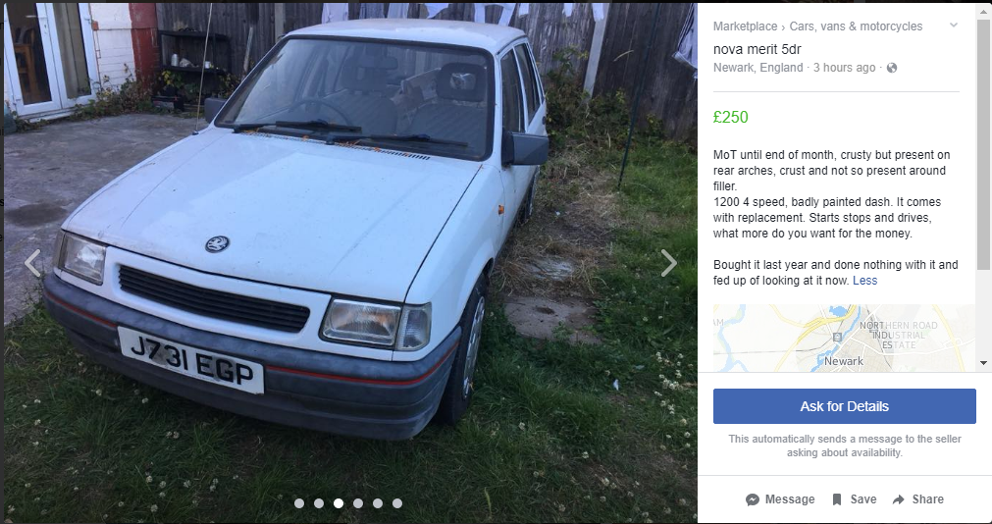Click the Ask for Details button

(845, 406)
